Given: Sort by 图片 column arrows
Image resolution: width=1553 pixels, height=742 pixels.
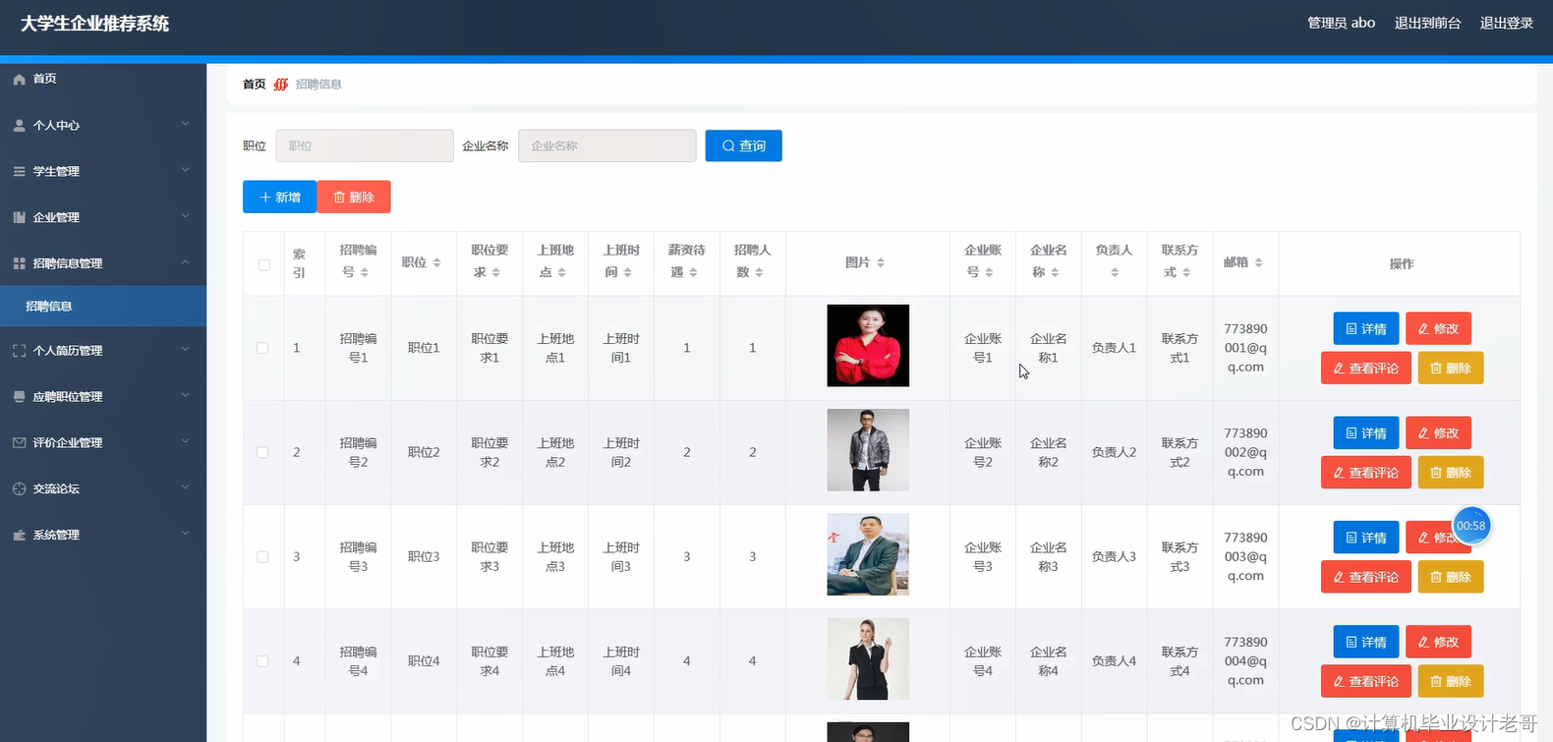Looking at the screenshot, I should pyautogui.click(x=881, y=262).
